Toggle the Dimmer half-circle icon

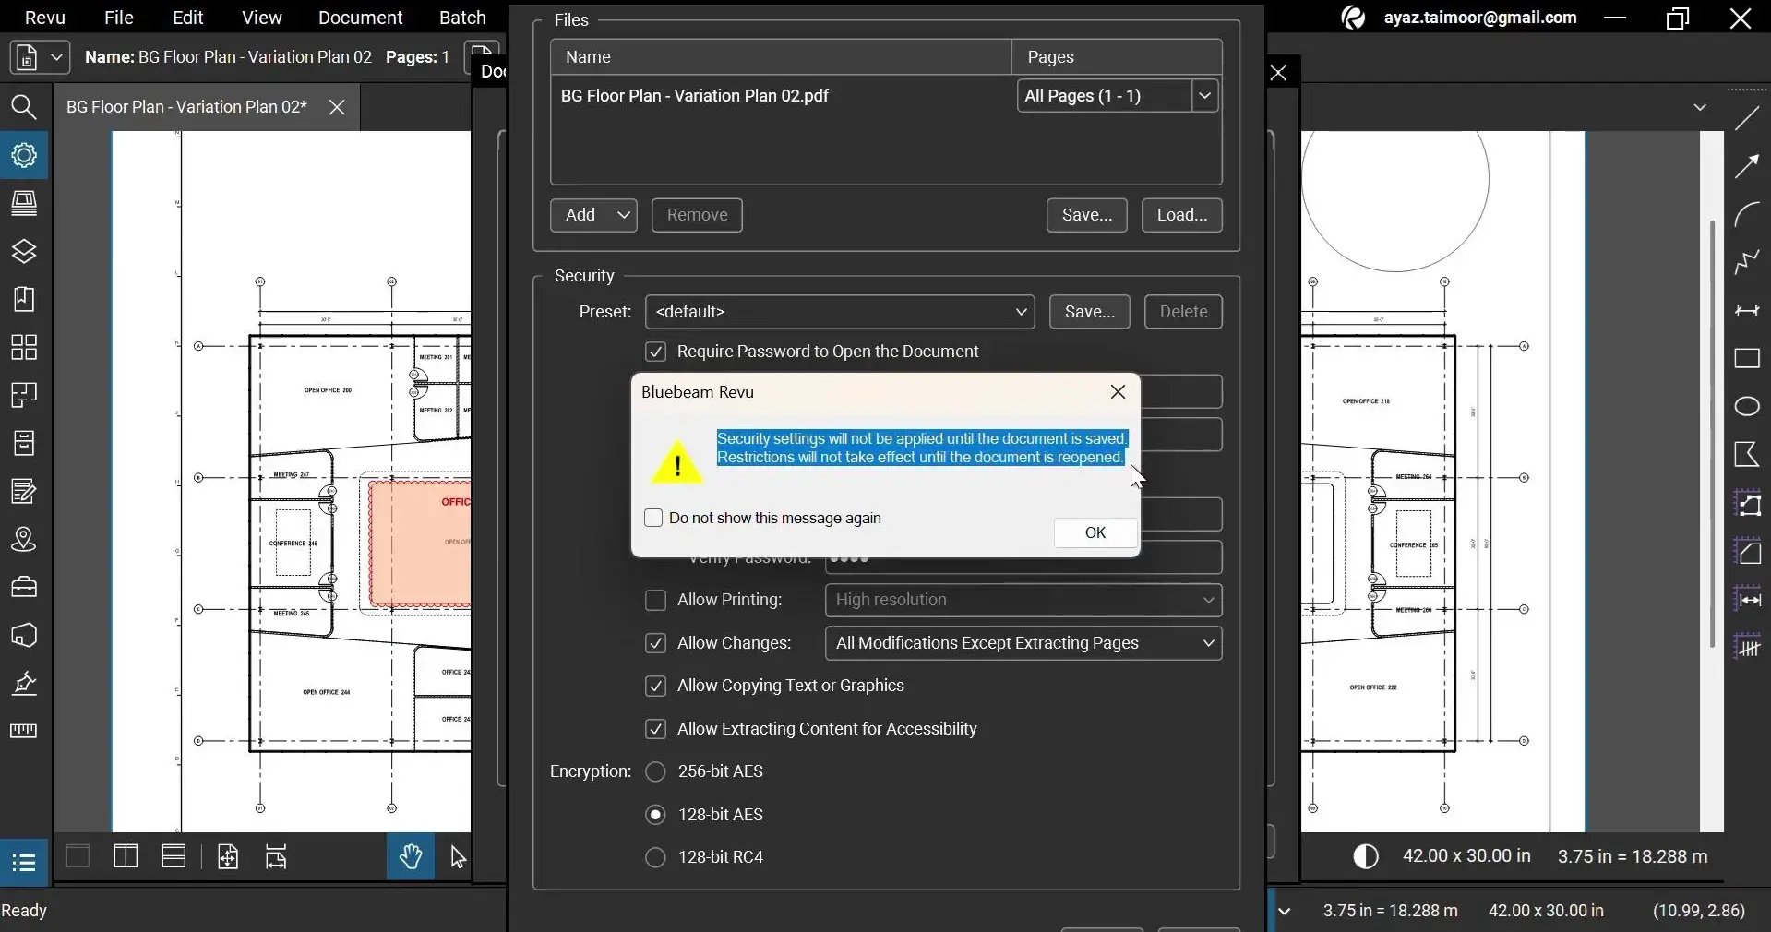tap(1366, 856)
